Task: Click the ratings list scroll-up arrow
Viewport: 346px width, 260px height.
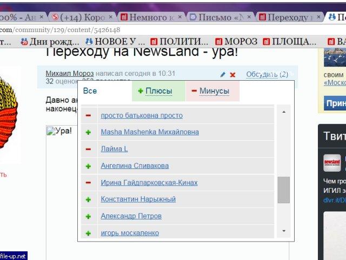Action: (284, 112)
